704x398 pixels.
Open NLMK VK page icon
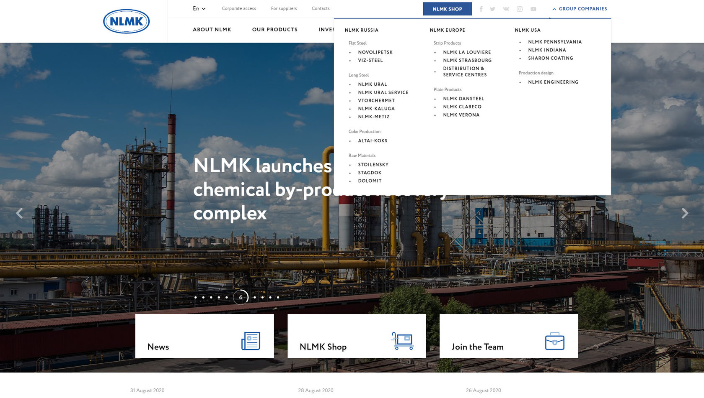(x=506, y=9)
